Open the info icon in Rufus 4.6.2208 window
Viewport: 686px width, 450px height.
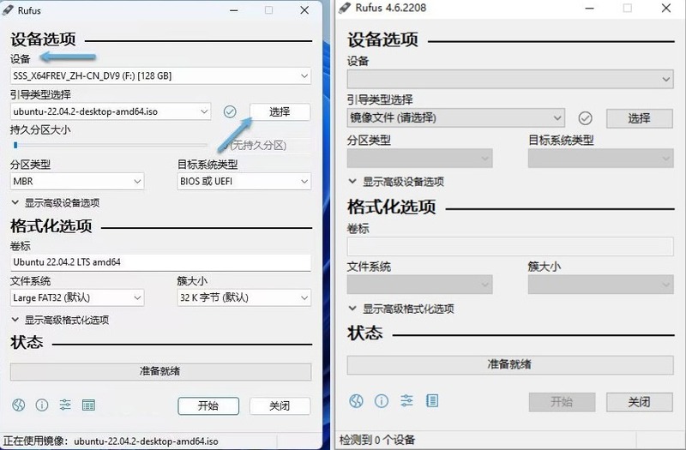[x=382, y=400]
